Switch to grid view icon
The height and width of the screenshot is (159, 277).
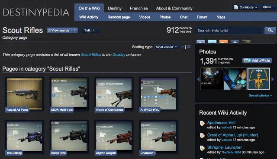(x=189, y=47)
